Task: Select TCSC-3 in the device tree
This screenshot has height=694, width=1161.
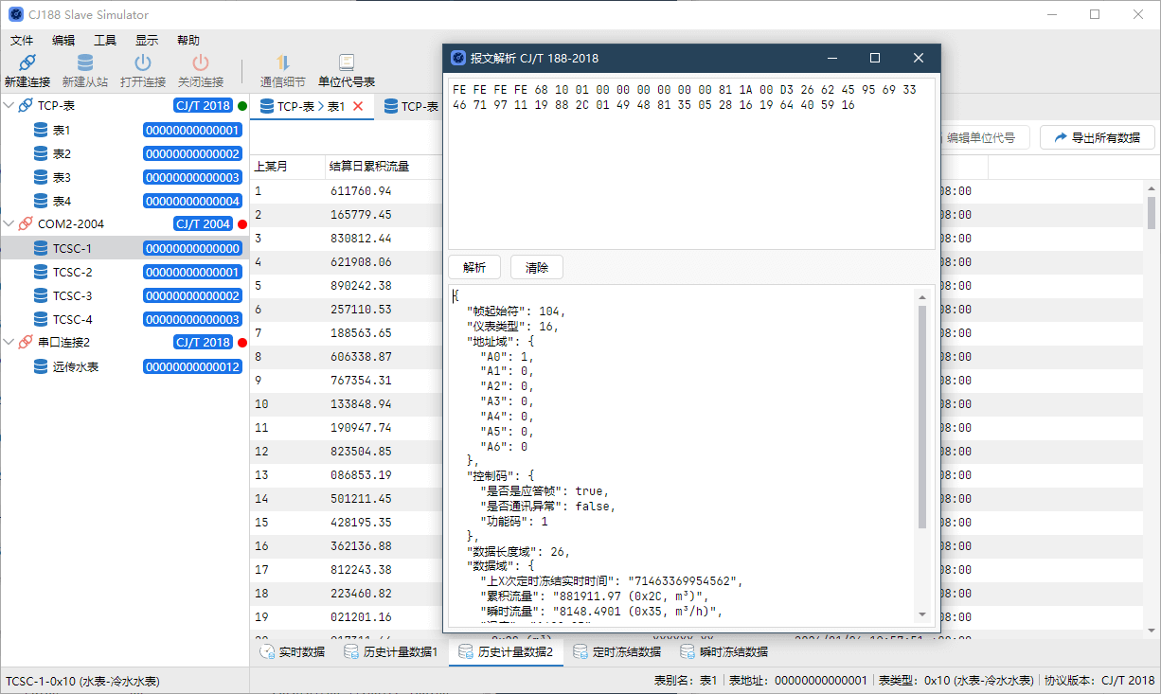Action: (72, 295)
